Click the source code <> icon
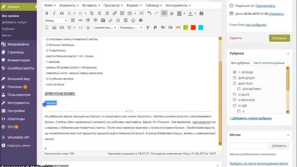Image resolution: width=297 pixels, height=167 pixels. click(x=81, y=28)
